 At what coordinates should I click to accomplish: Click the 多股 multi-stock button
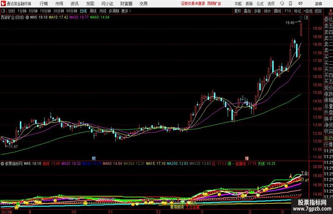tap(257, 11)
